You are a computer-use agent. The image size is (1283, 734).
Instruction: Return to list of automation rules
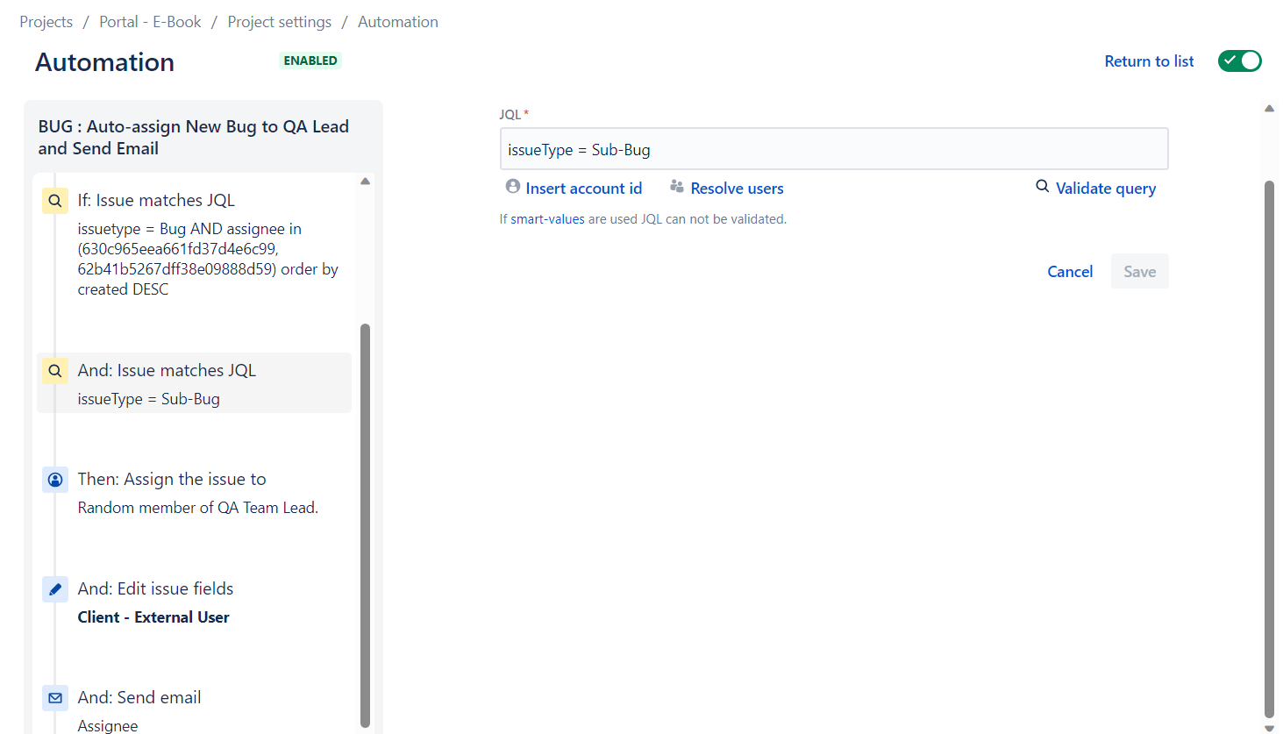coord(1149,61)
